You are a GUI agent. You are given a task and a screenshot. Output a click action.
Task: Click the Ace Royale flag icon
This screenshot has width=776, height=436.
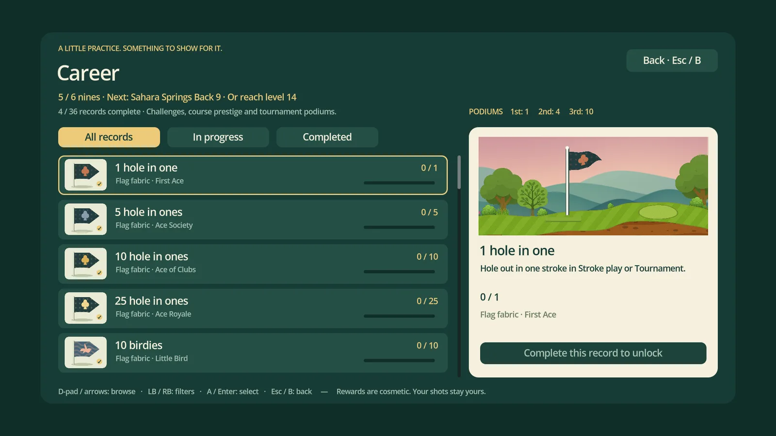point(85,308)
